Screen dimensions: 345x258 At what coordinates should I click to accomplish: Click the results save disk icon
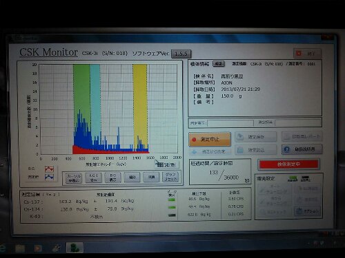pyautogui.click(x=240, y=137)
